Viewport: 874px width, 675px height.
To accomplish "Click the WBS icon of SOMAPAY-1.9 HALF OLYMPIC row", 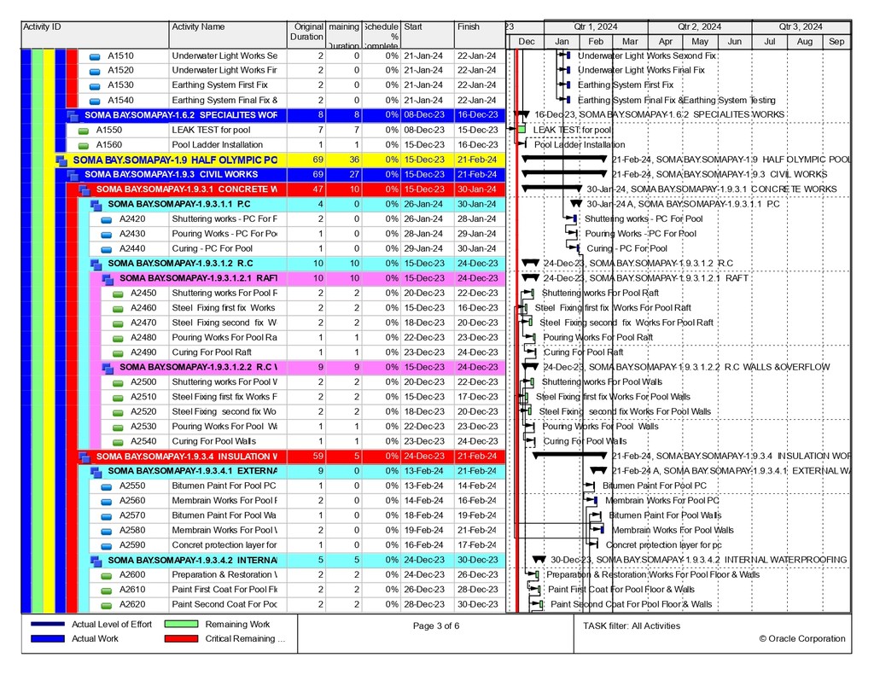I will click(x=61, y=160).
